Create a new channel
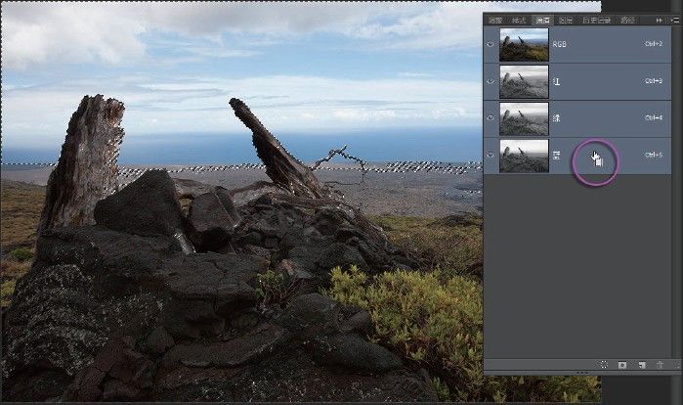This screenshot has width=683, height=405. pyautogui.click(x=642, y=365)
